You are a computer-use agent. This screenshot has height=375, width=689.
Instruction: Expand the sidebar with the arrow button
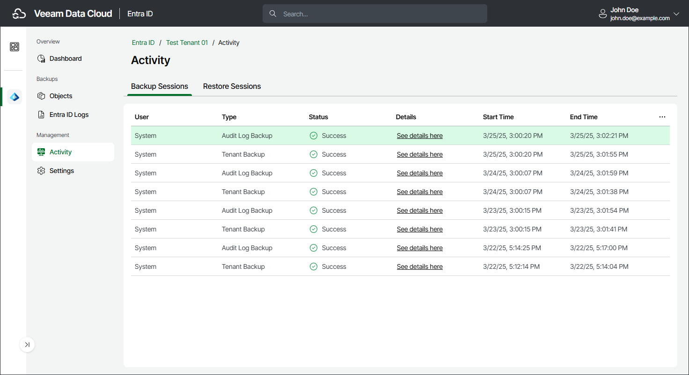[x=27, y=345]
